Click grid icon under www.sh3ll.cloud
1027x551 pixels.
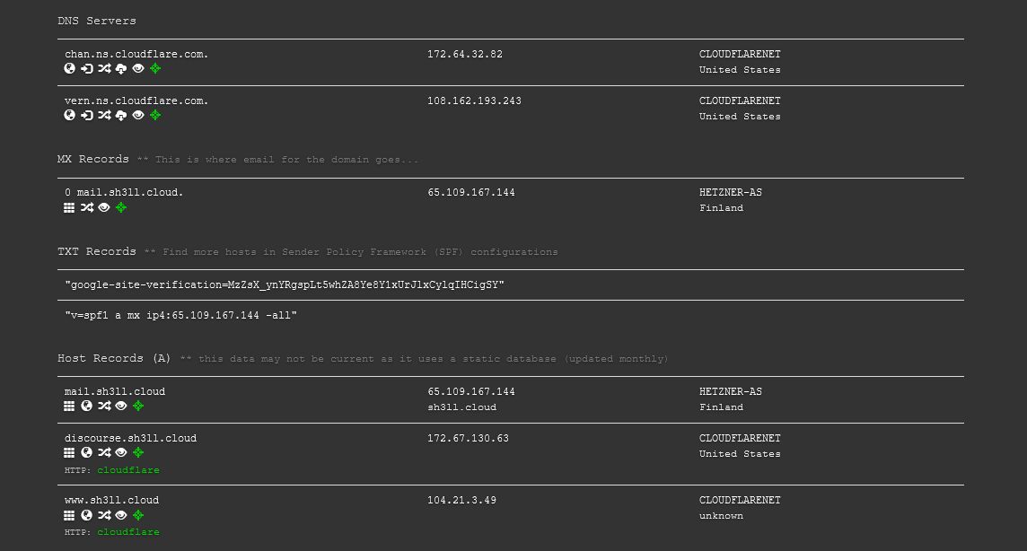pos(69,516)
